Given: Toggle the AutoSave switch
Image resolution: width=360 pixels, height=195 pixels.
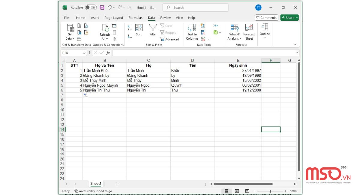Looking at the screenshot, I should (x=91, y=7).
